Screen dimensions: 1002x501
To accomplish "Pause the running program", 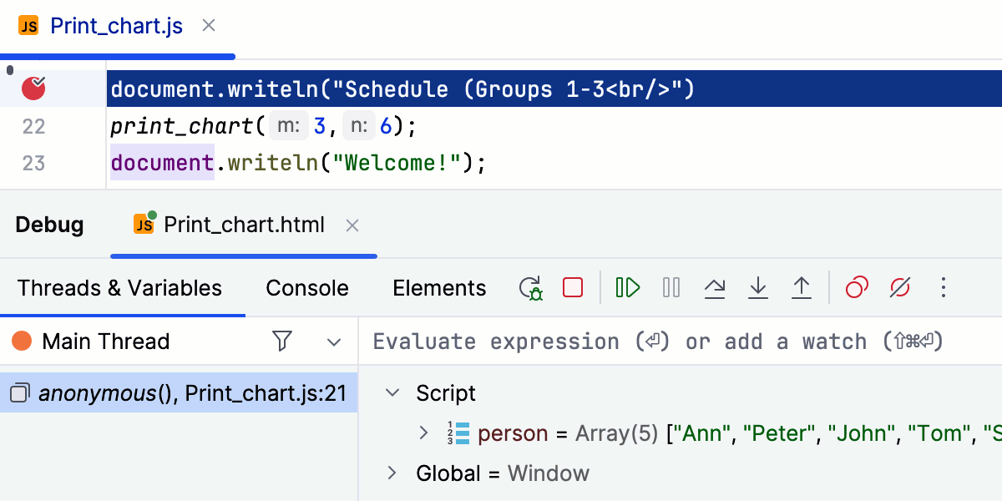I will 671,287.
